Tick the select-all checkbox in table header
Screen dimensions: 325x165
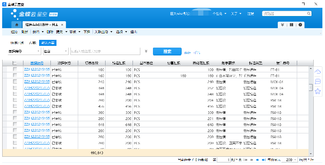tap(14, 63)
